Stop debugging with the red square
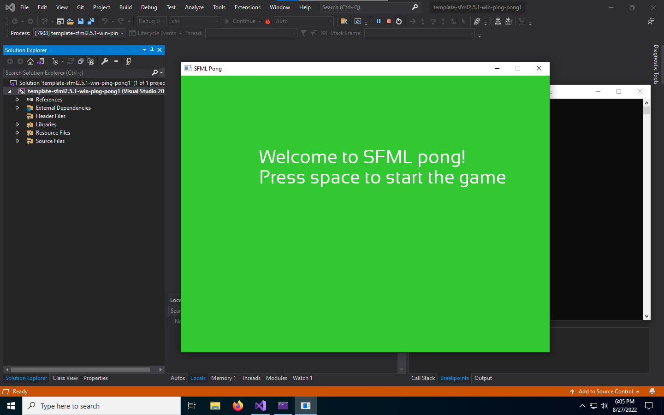The width and height of the screenshot is (664, 415). [389, 21]
